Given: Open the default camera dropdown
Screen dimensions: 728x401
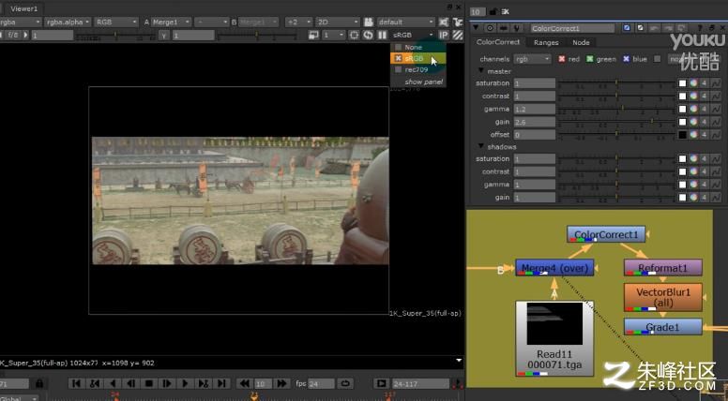Looking at the screenshot, I should pyautogui.click(x=405, y=22).
